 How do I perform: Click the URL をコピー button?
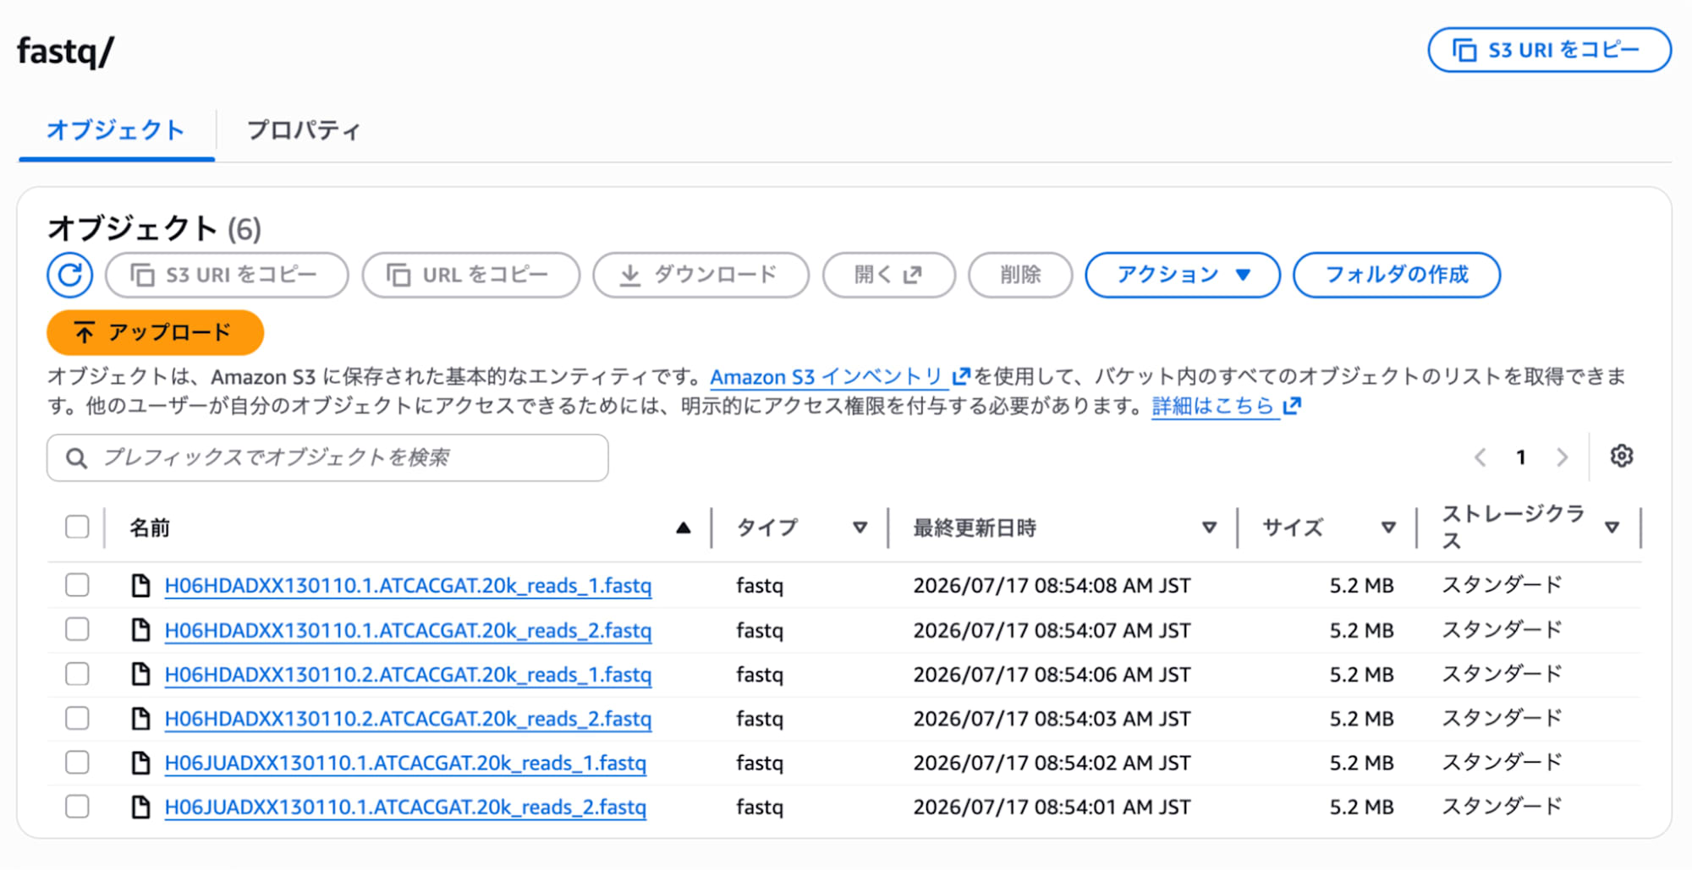tap(471, 275)
